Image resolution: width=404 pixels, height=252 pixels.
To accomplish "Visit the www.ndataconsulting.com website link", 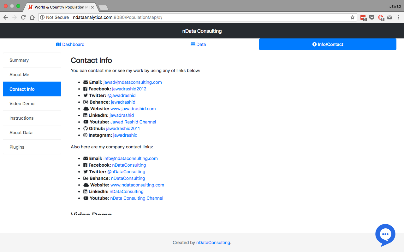I will (x=137, y=185).
